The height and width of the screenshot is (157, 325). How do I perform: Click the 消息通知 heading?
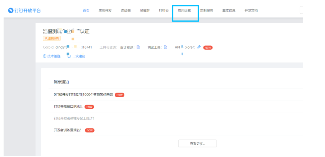[x=61, y=82]
